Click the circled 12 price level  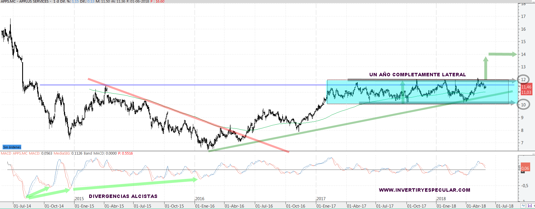point(523,80)
